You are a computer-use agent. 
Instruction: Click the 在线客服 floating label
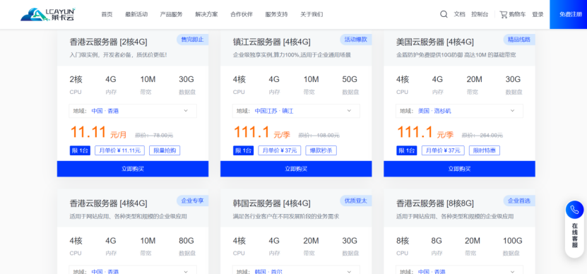click(575, 235)
